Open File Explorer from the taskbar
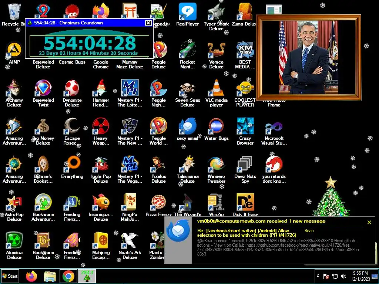Image resolution: width=379 pixels, height=284 pixels. [x=50, y=277]
